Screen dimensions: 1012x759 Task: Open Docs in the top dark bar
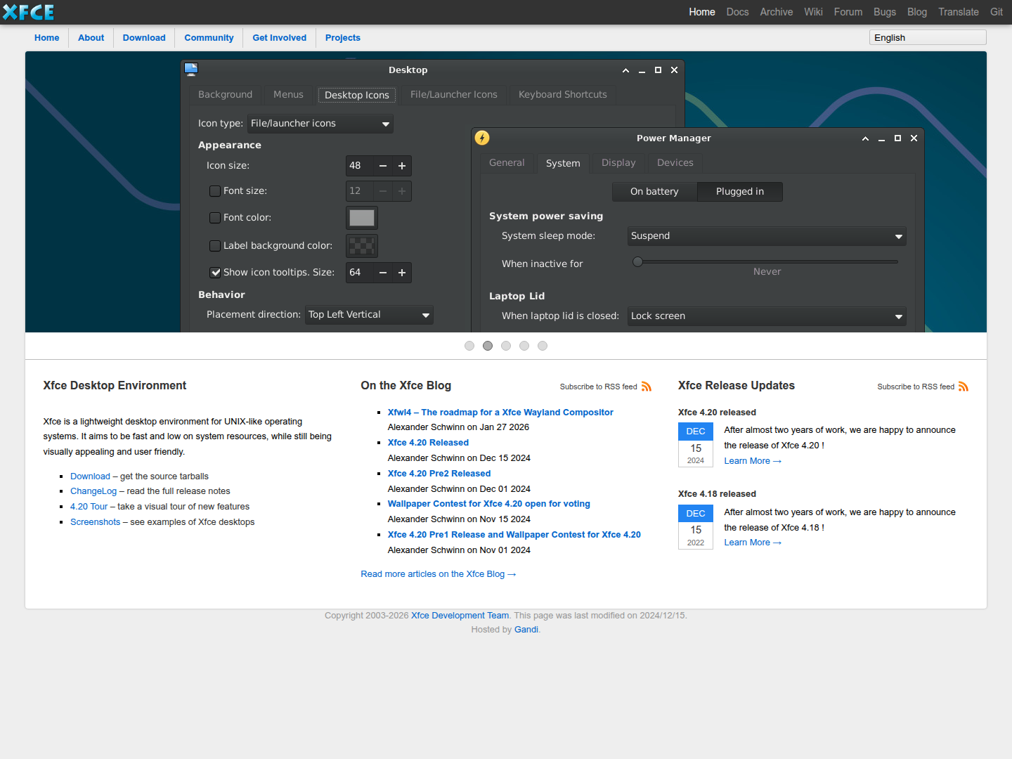pyautogui.click(x=737, y=12)
